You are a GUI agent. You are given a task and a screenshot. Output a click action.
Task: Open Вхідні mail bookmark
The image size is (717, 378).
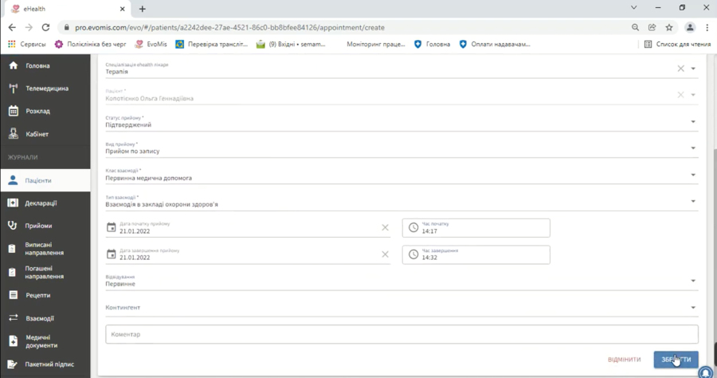(291, 45)
